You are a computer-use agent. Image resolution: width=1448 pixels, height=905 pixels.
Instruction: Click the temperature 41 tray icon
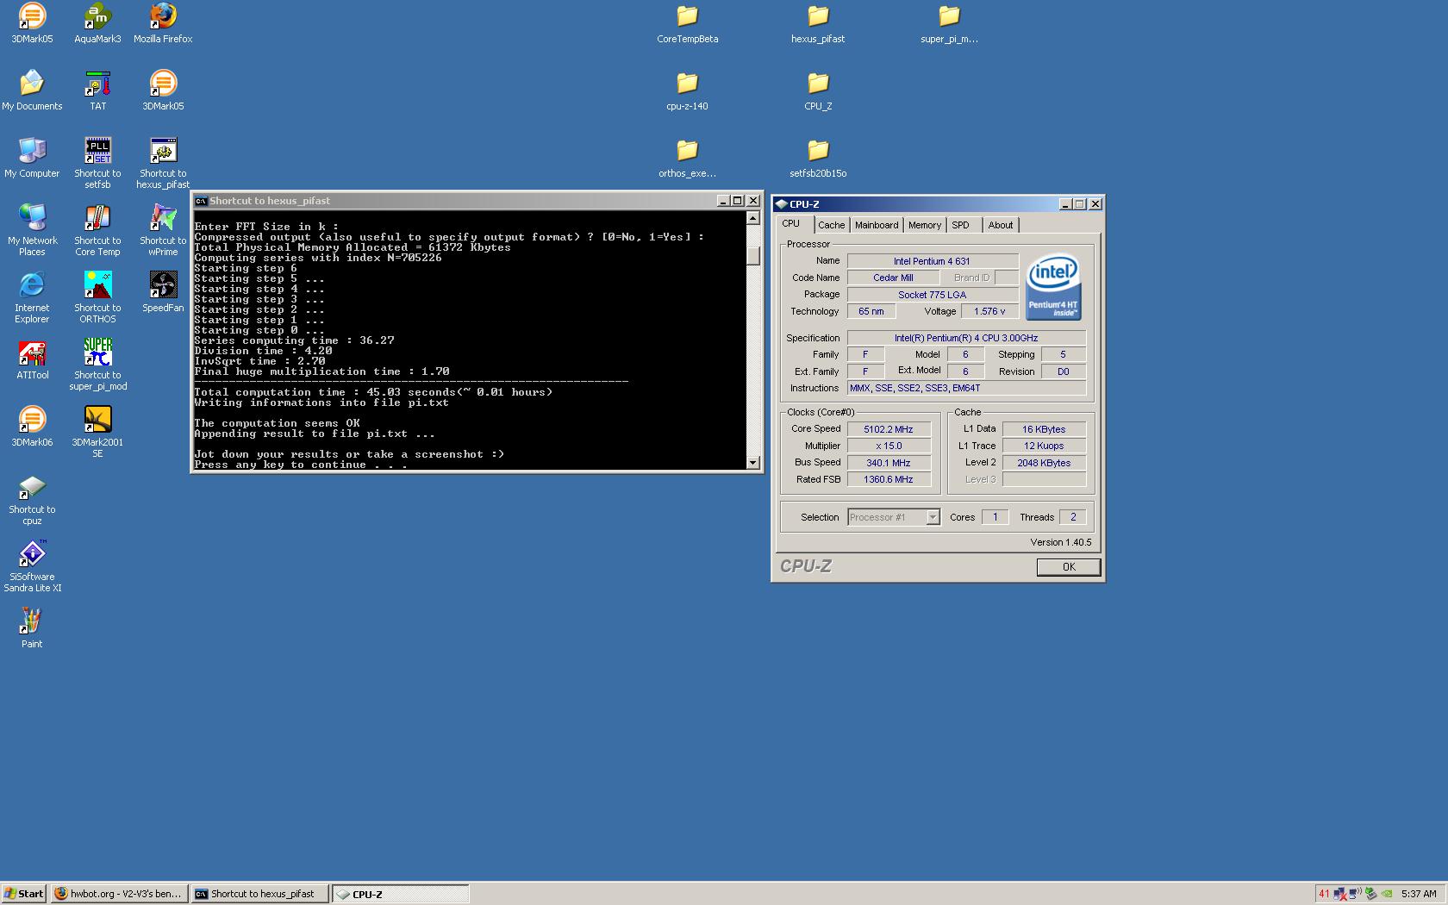pyautogui.click(x=1324, y=894)
